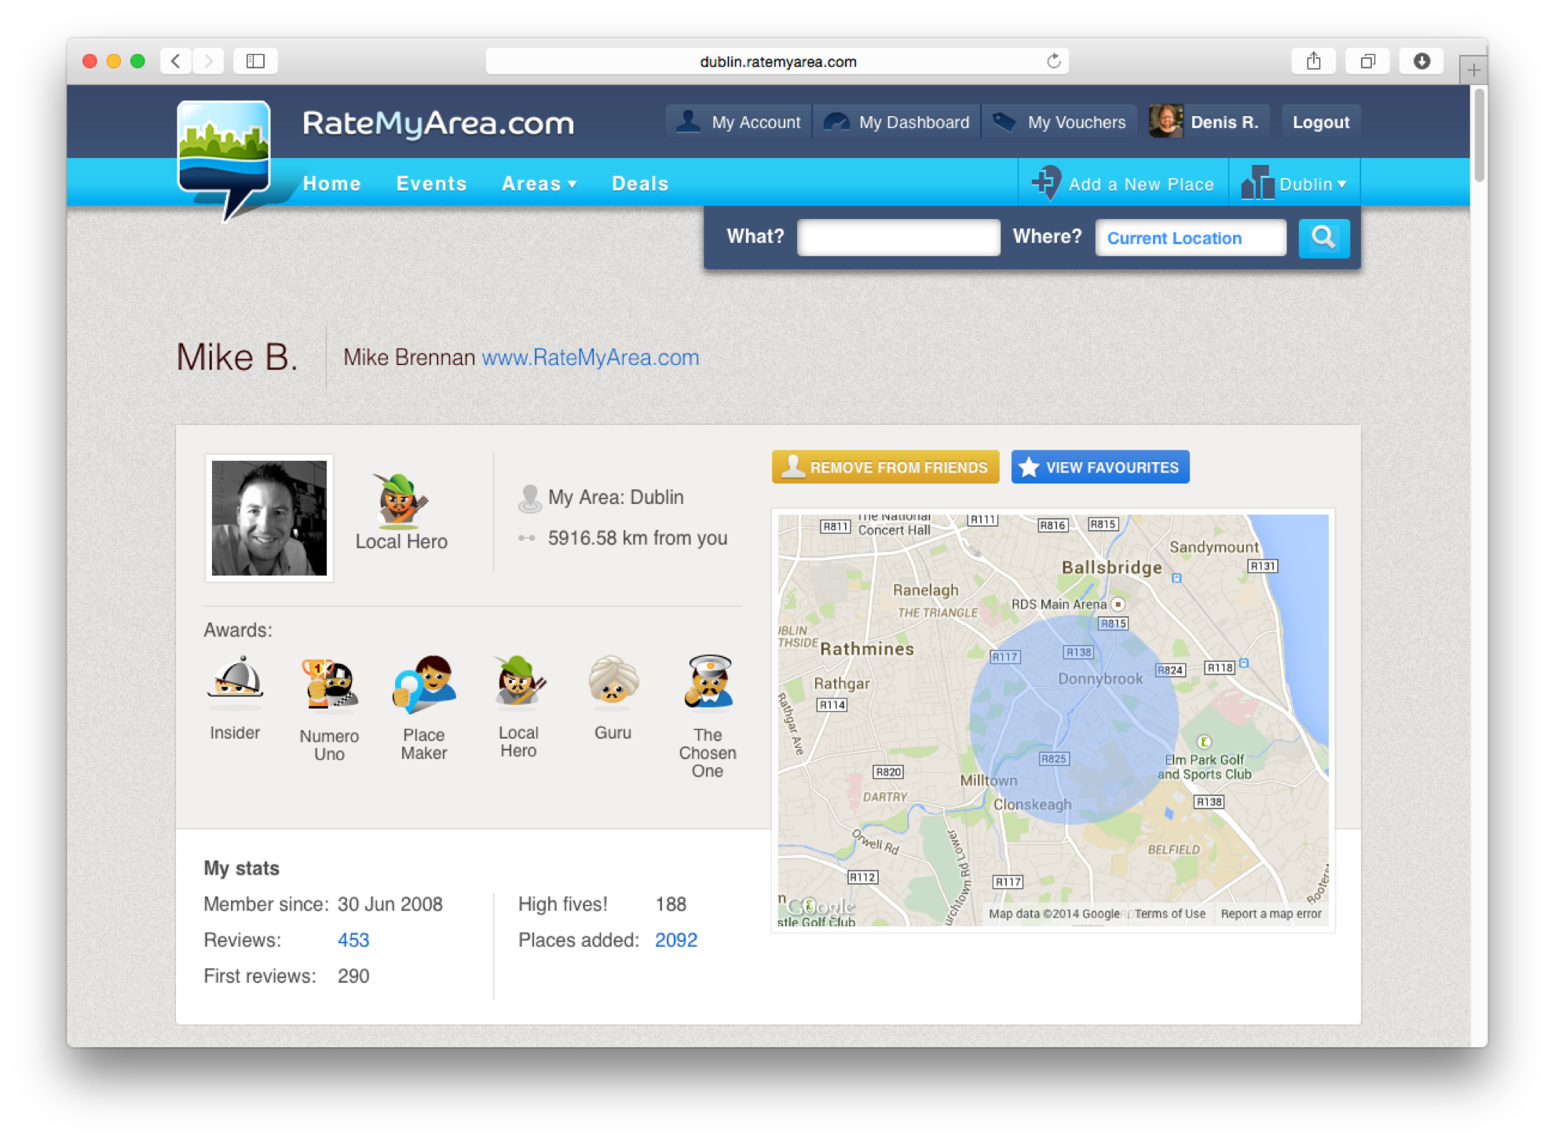Viewport: 1555px width, 1143px height.
Task: Open the Dublin city selector dropdown
Action: [x=1294, y=184]
